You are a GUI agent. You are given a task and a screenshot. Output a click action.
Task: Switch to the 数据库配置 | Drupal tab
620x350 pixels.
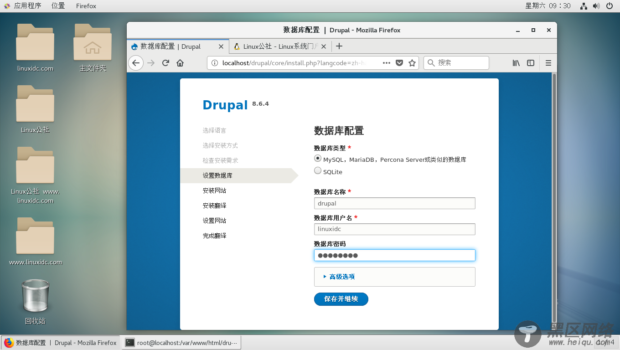pos(178,46)
